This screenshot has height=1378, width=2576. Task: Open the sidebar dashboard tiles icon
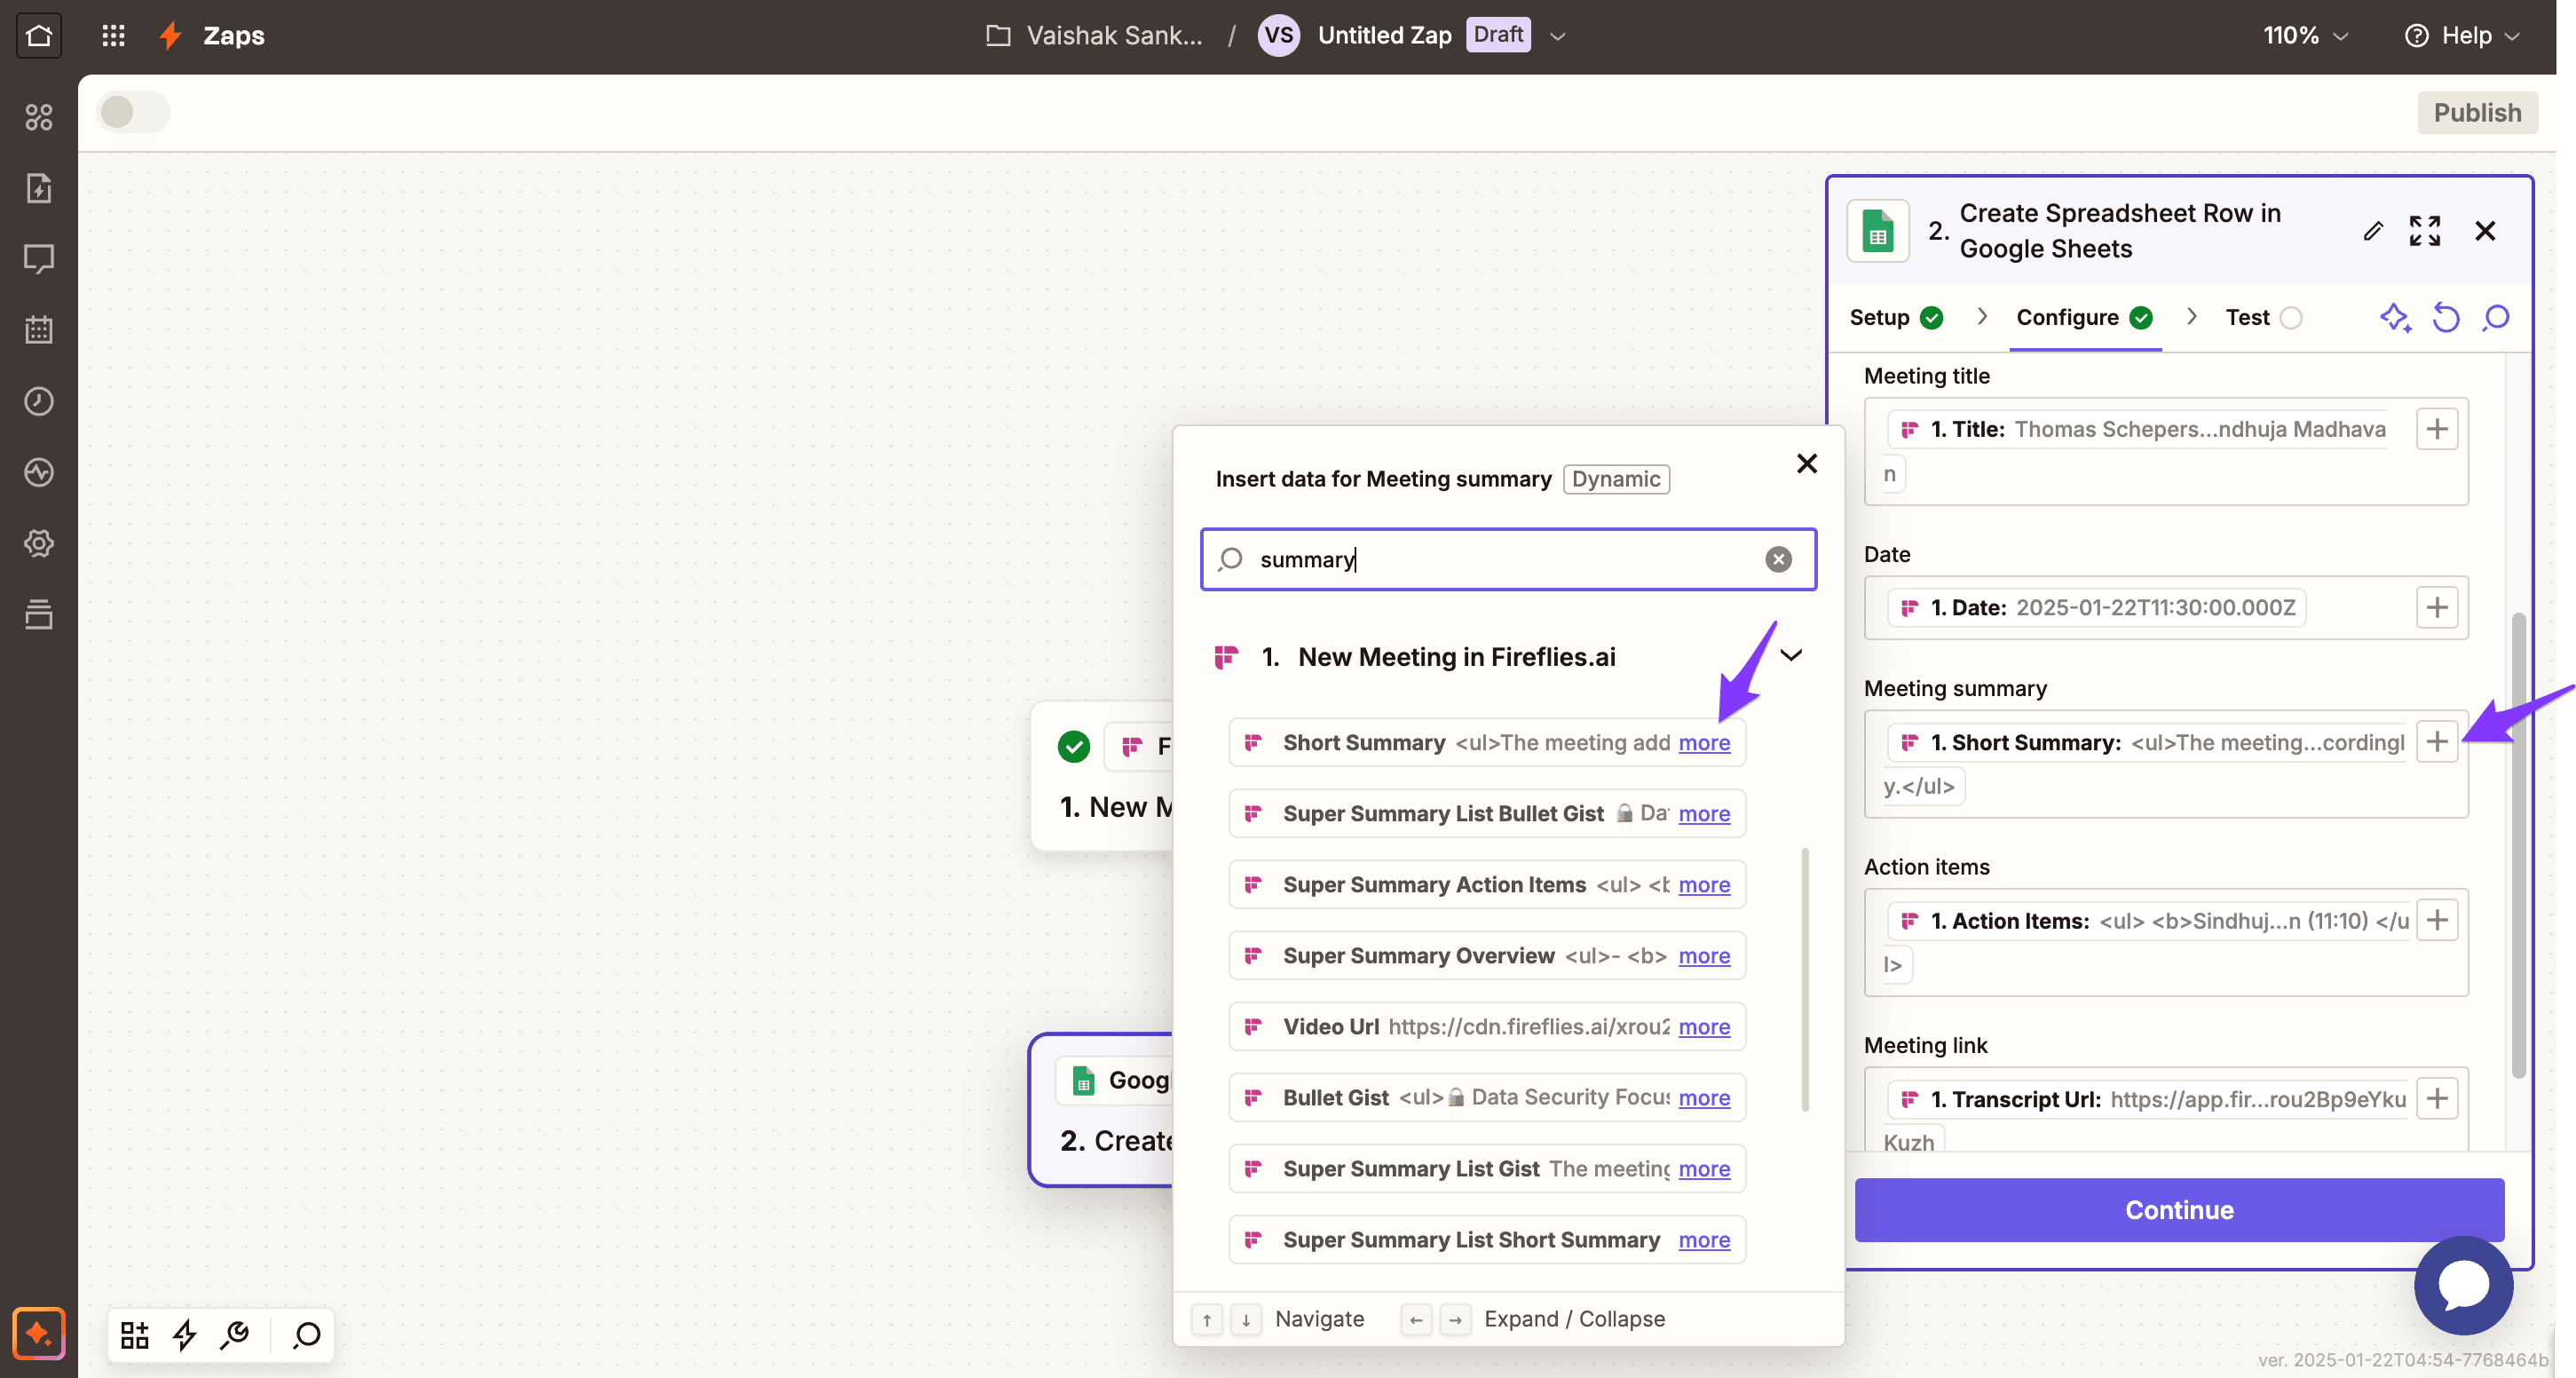pyautogui.click(x=39, y=117)
